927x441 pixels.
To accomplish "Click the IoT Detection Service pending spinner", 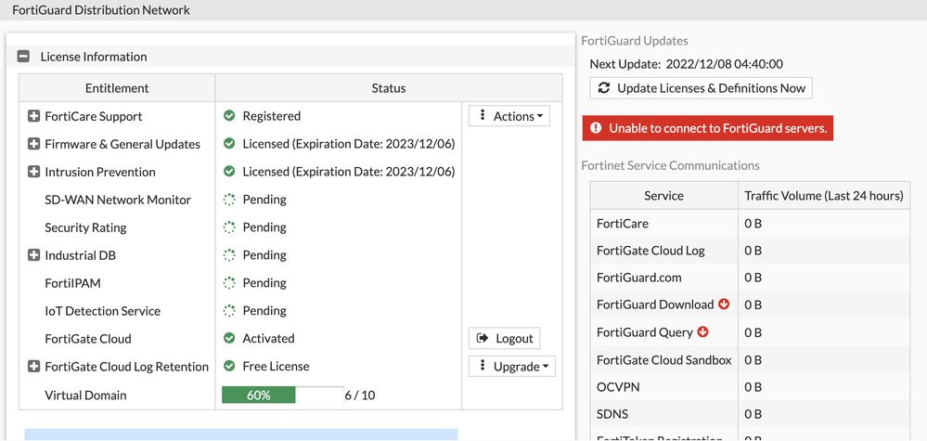I will point(229,311).
